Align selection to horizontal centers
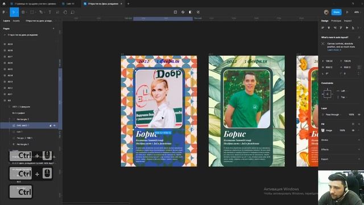The height and width of the screenshot is (205, 364). (329, 28)
